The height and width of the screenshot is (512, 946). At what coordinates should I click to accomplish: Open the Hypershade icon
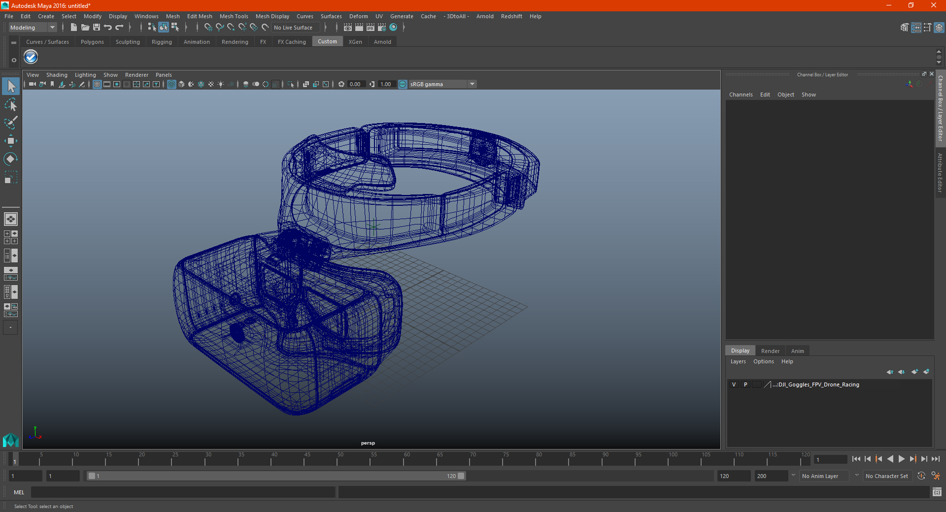pos(393,28)
